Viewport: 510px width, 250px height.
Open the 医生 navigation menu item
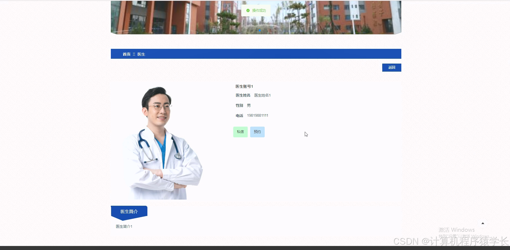[x=141, y=54]
